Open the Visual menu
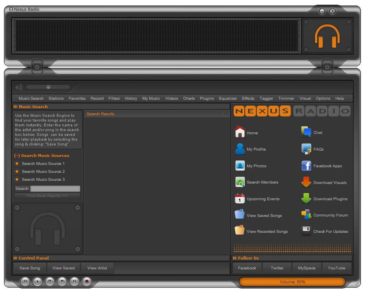 click(x=305, y=98)
